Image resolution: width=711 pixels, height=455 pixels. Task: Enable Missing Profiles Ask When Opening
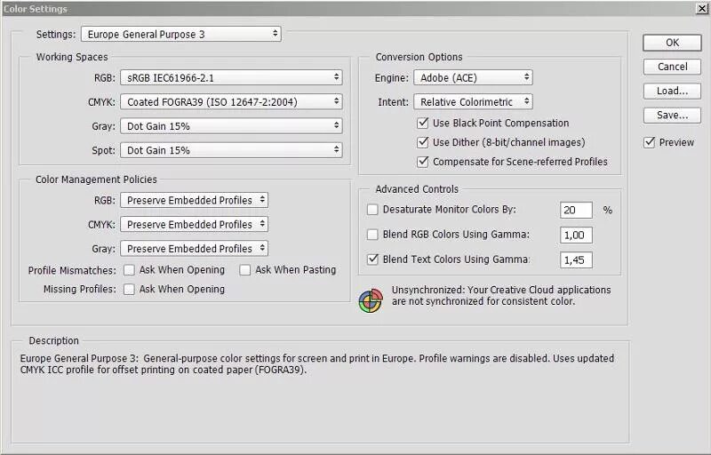(x=129, y=289)
